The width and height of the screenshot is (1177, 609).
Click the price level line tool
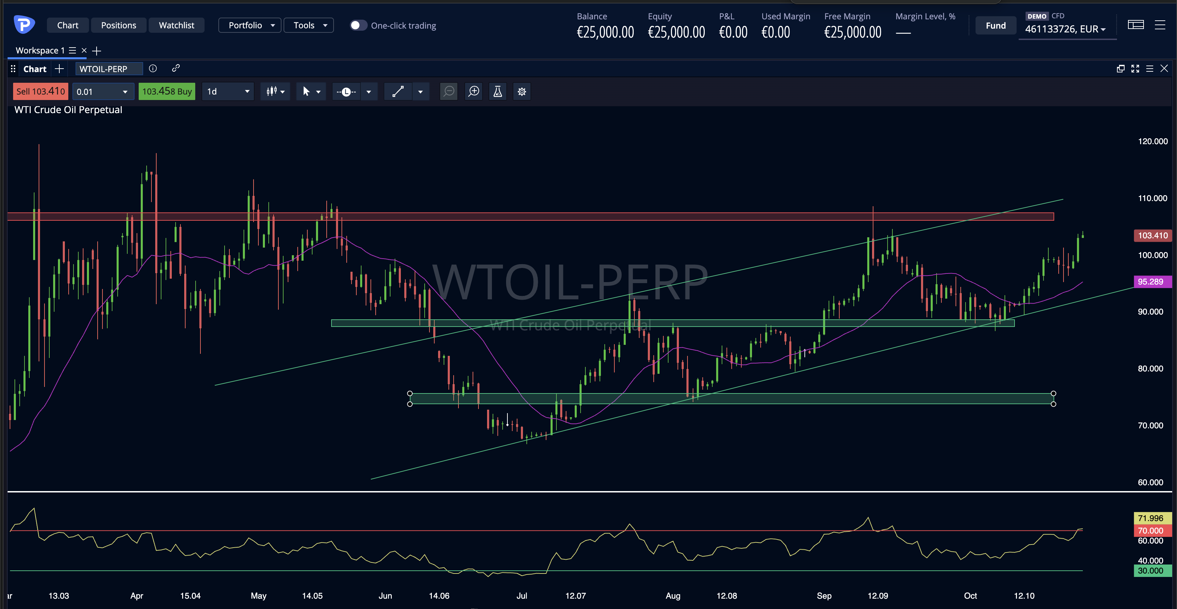[346, 91]
